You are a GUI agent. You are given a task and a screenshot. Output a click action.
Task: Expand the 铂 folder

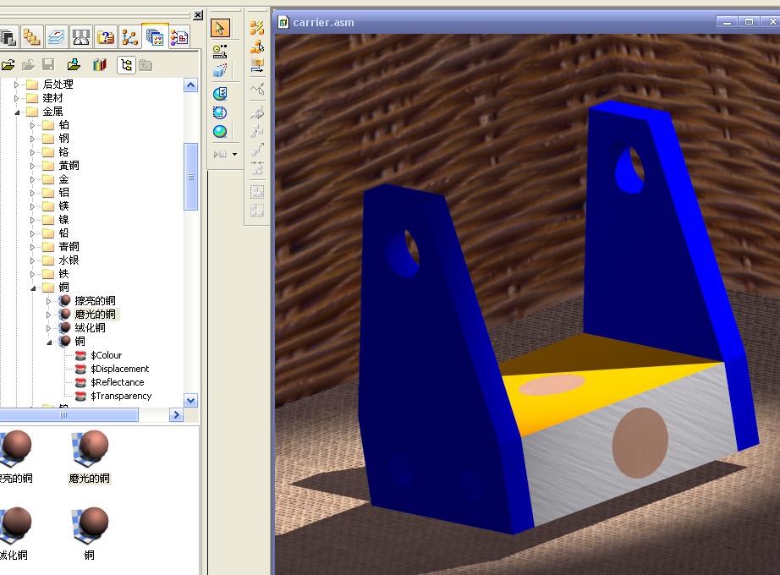[32, 125]
